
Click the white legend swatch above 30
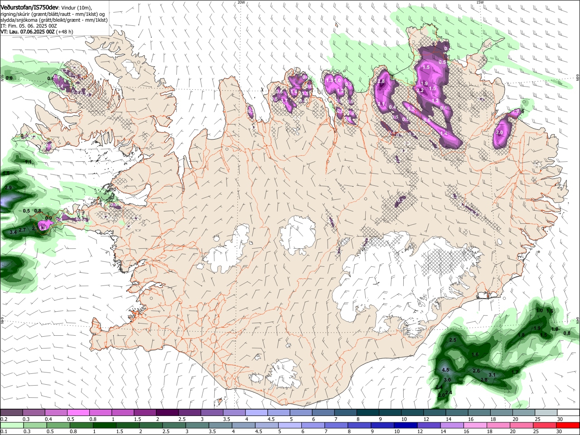tap(568, 413)
